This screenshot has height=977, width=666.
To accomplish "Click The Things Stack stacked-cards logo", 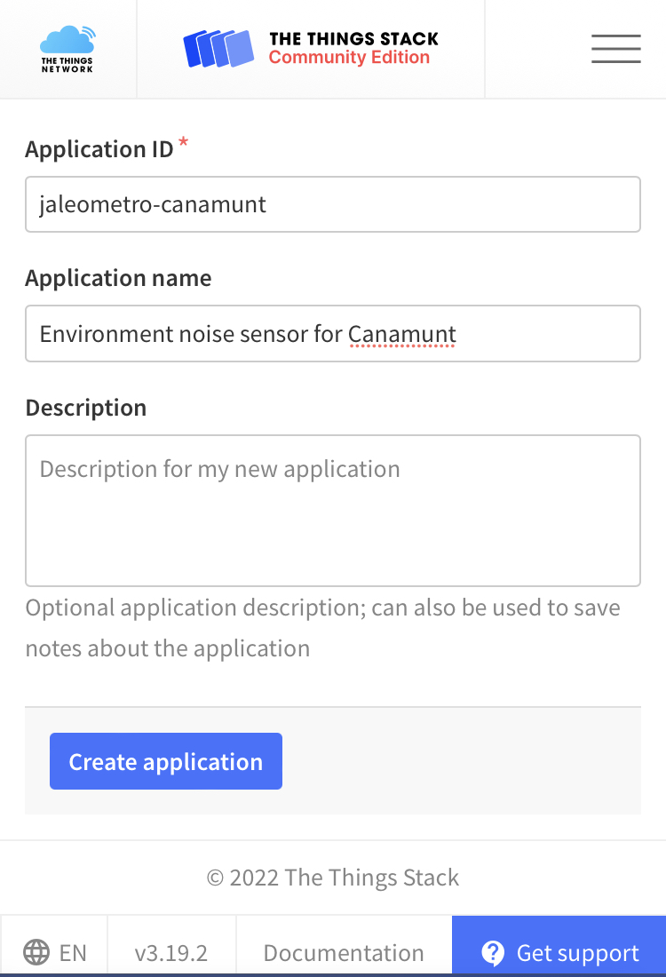I will coord(218,49).
